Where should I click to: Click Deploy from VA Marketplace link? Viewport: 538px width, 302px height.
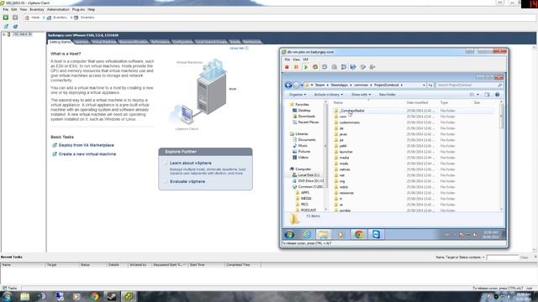click(86, 145)
